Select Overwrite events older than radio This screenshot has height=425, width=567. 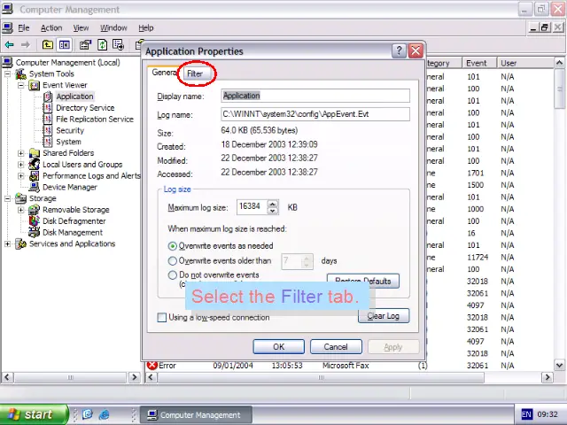(173, 260)
